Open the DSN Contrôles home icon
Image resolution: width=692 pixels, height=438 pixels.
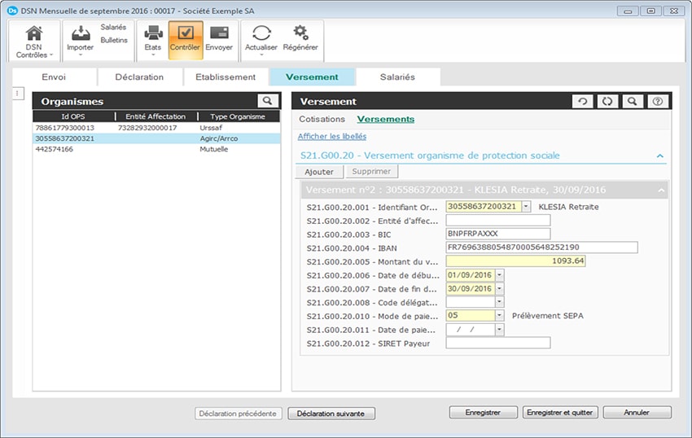33,33
